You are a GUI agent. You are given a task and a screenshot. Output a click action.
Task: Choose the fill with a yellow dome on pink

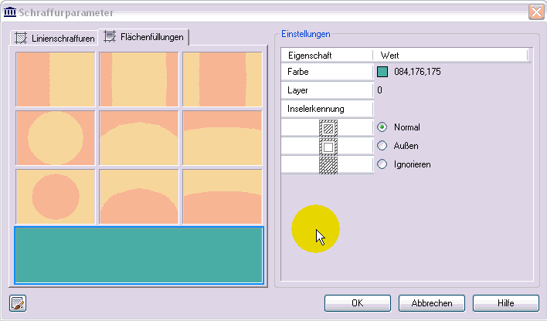point(139,138)
